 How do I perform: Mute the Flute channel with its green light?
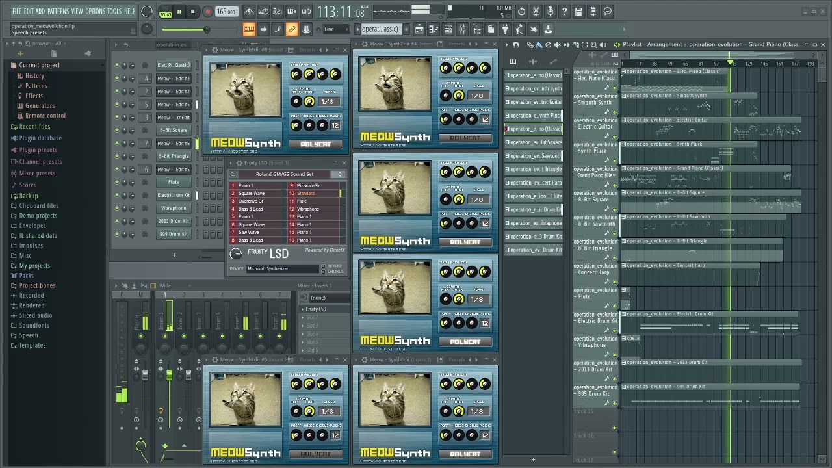[x=117, y=183]
